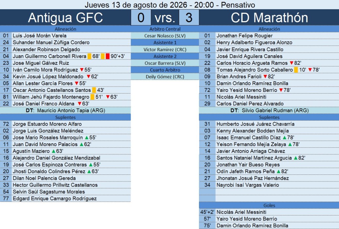This screenshot has height=229, width=339.
Task: Click green substitution-in arrow for Agustín Maziero
Action: pos(54,151)
